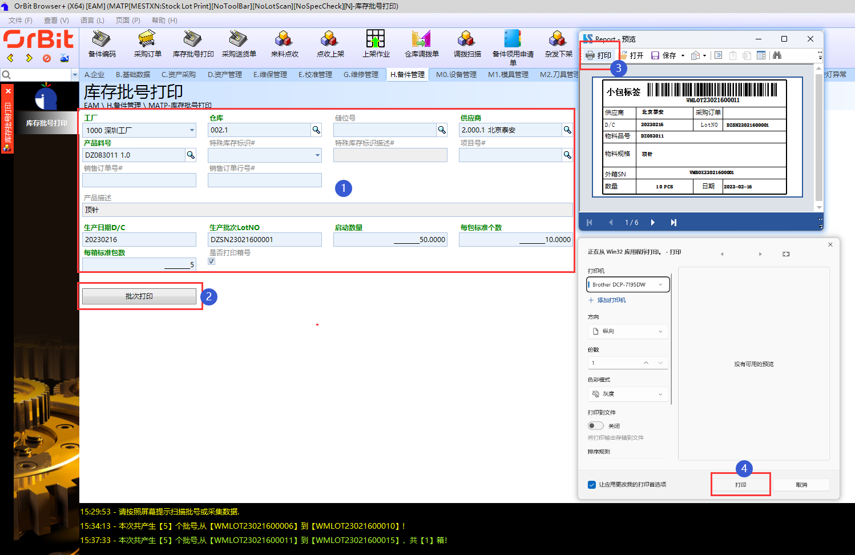
Task: Open the 上架作业 toolbar icon
Action: point(376,44)
